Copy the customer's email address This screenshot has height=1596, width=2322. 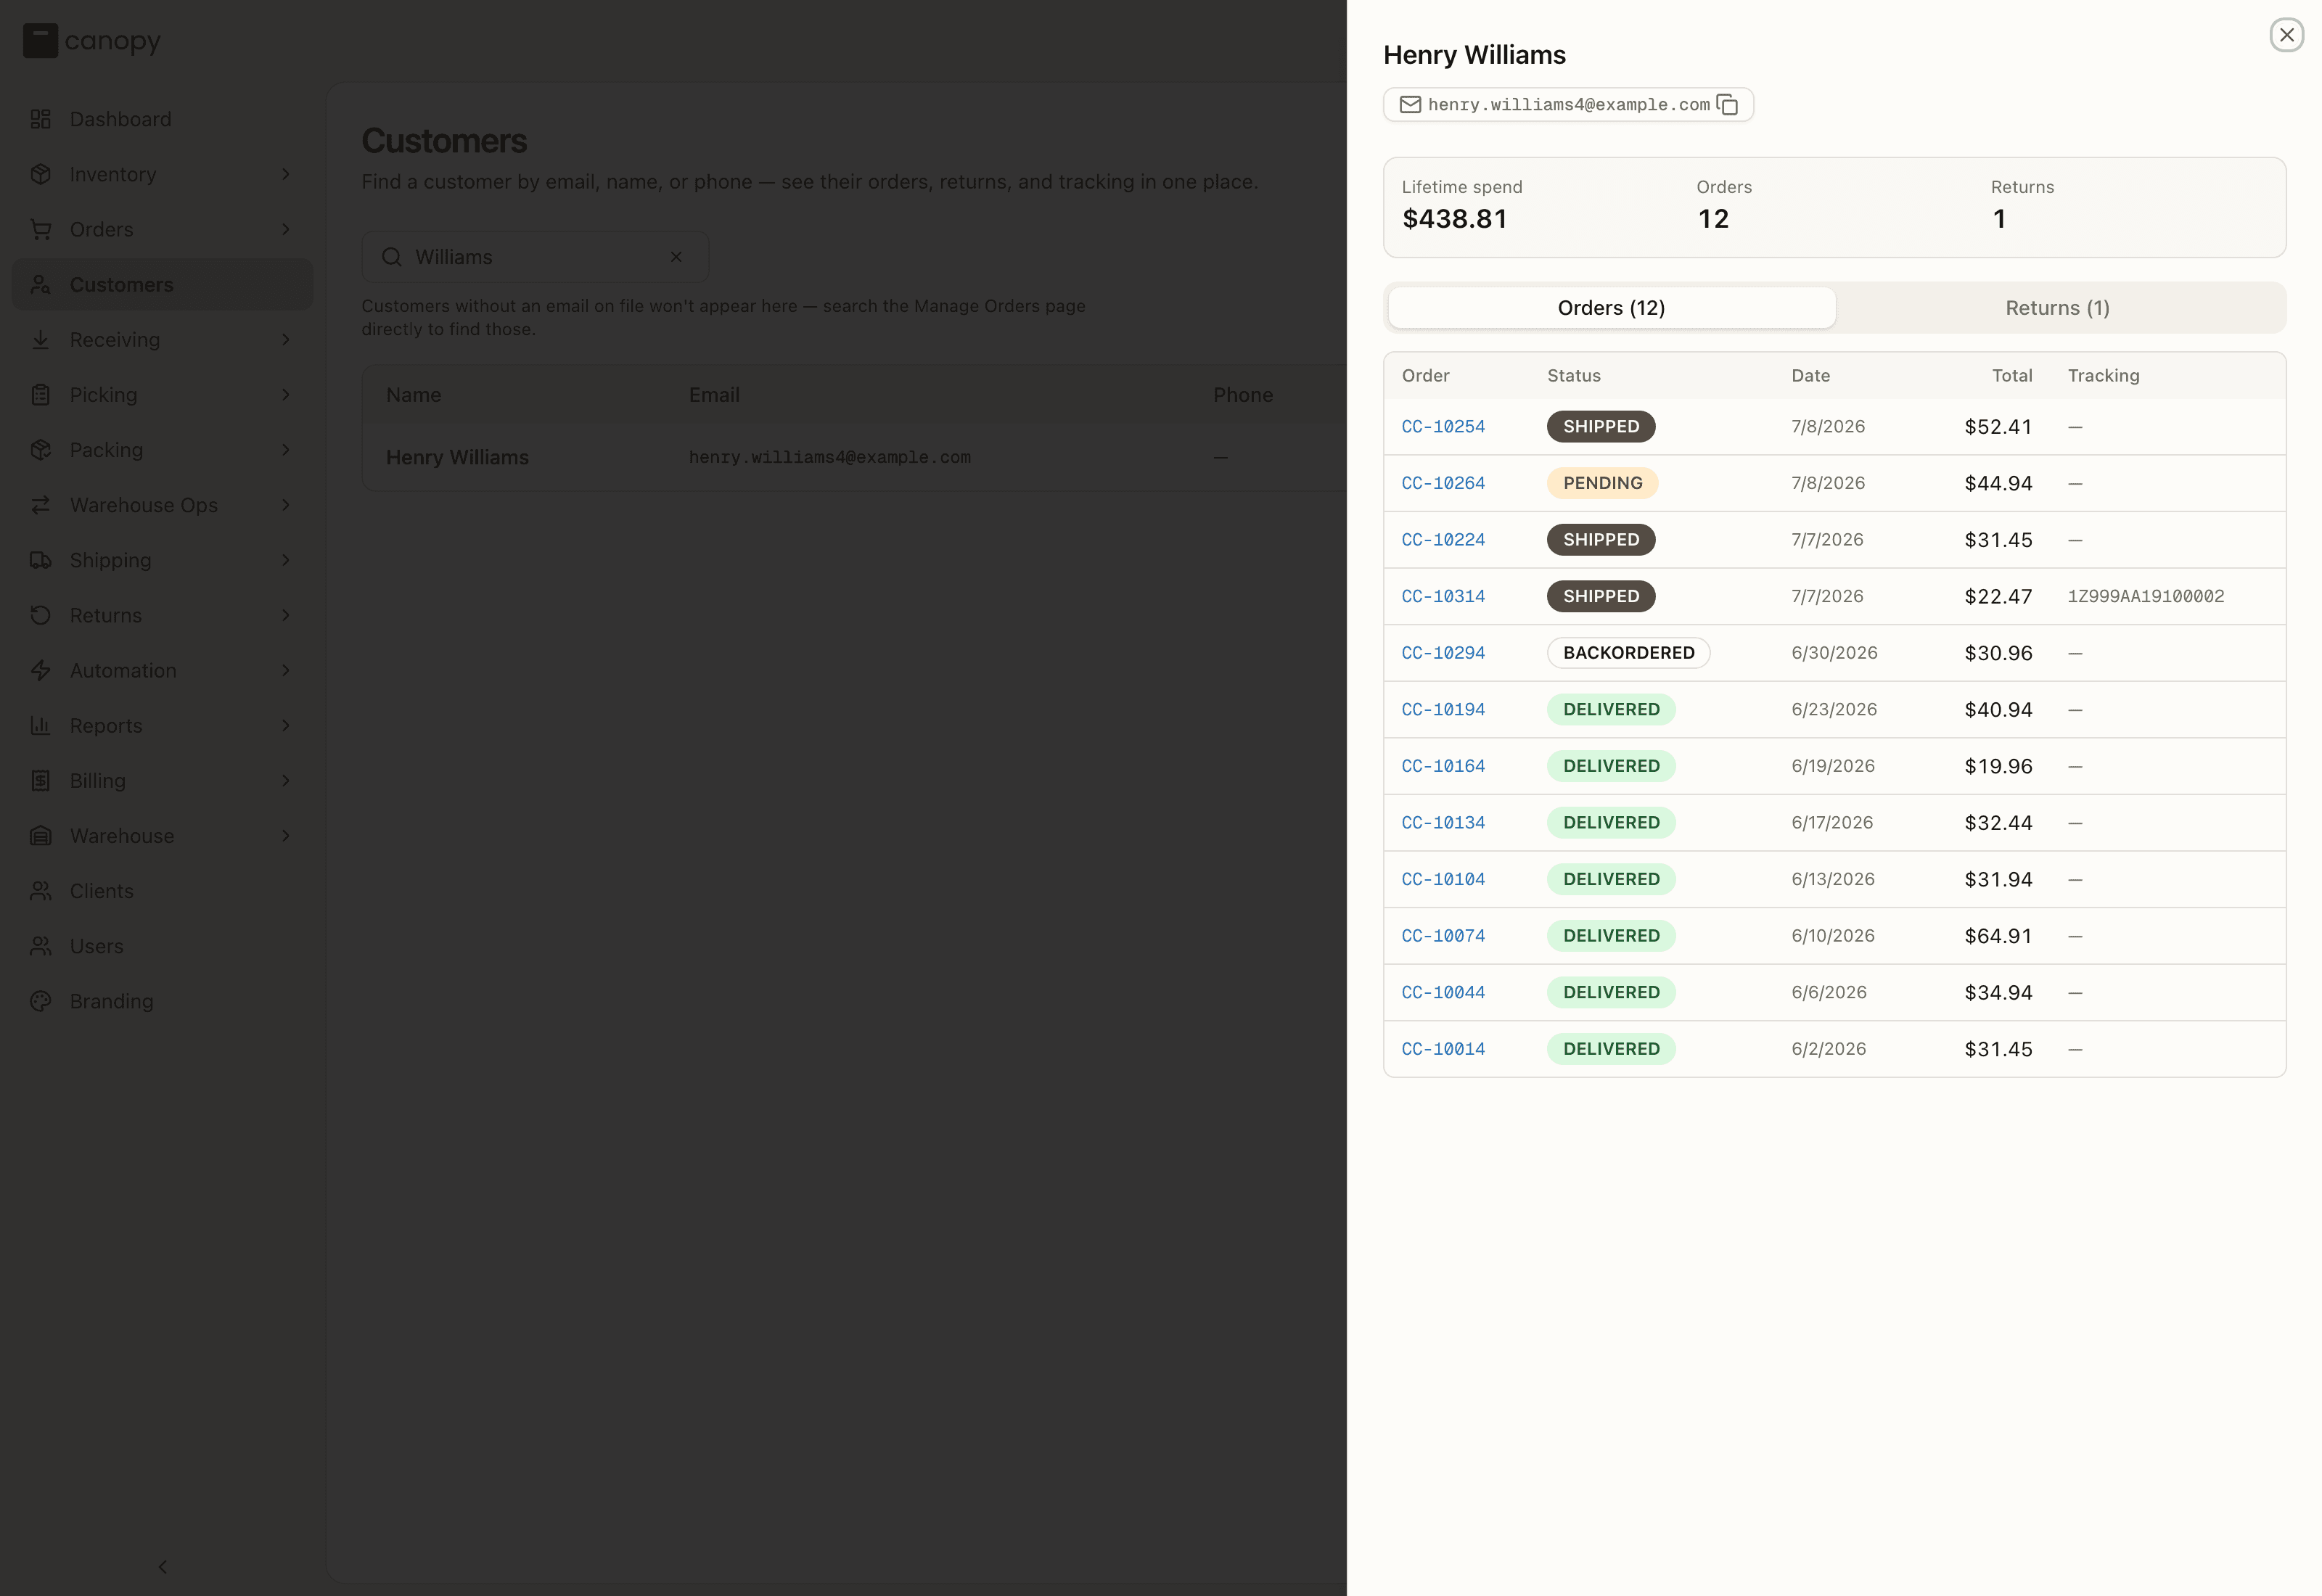(x=1727, y=104)
